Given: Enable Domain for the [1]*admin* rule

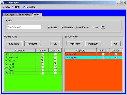Looking at the screenshot, I should [x=55, y=57].
